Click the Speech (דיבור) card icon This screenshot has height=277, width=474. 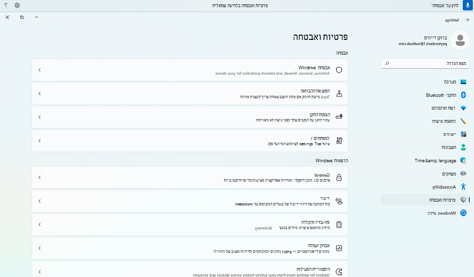point(339,201)
